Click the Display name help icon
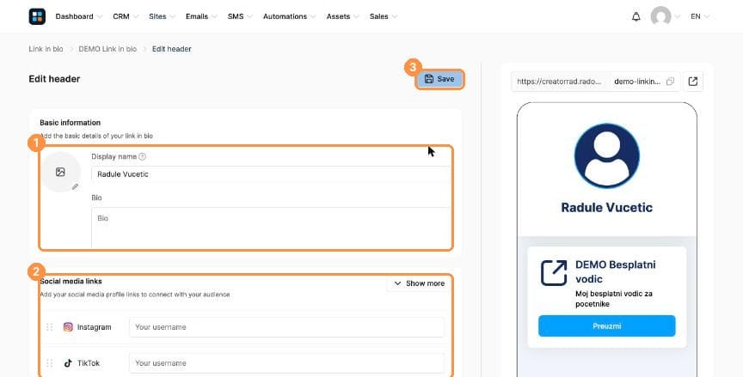The width and height of the screenshot is (743, 377). (142, 156)
